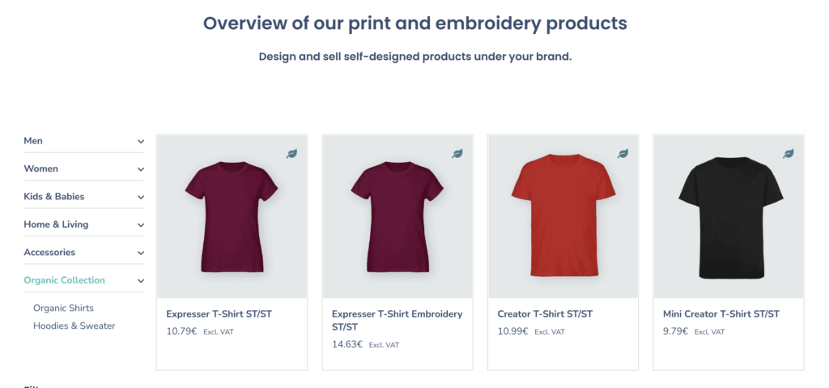Open the Expresser T-Shirt Embroidery ST/ST title
Screen dimensions: 829x388
[x=397, y=320]
